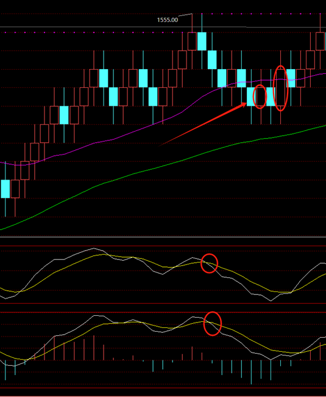Select the small red circle annotation on candles
This screenshot has width=326, height=397.
(260, 97)
